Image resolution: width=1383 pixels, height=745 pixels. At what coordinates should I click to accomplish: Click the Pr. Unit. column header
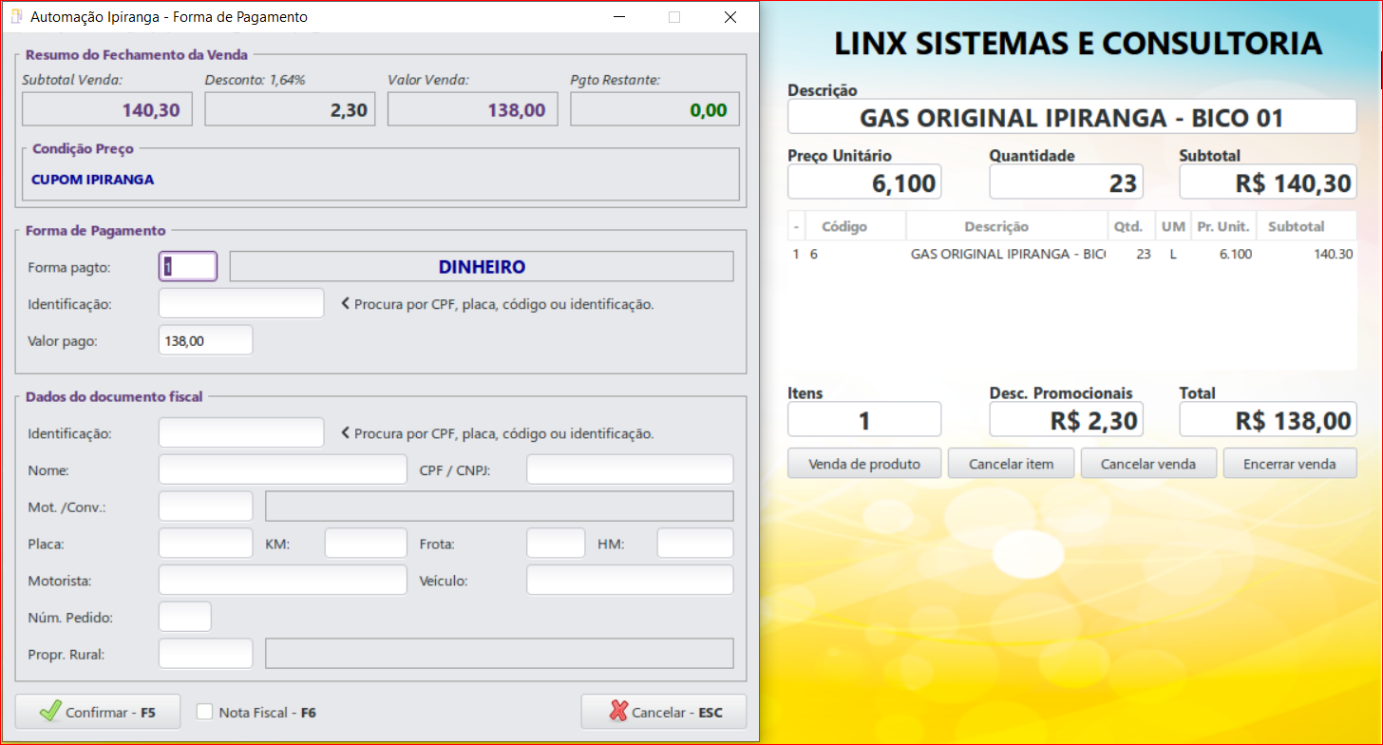[1222, 226]
